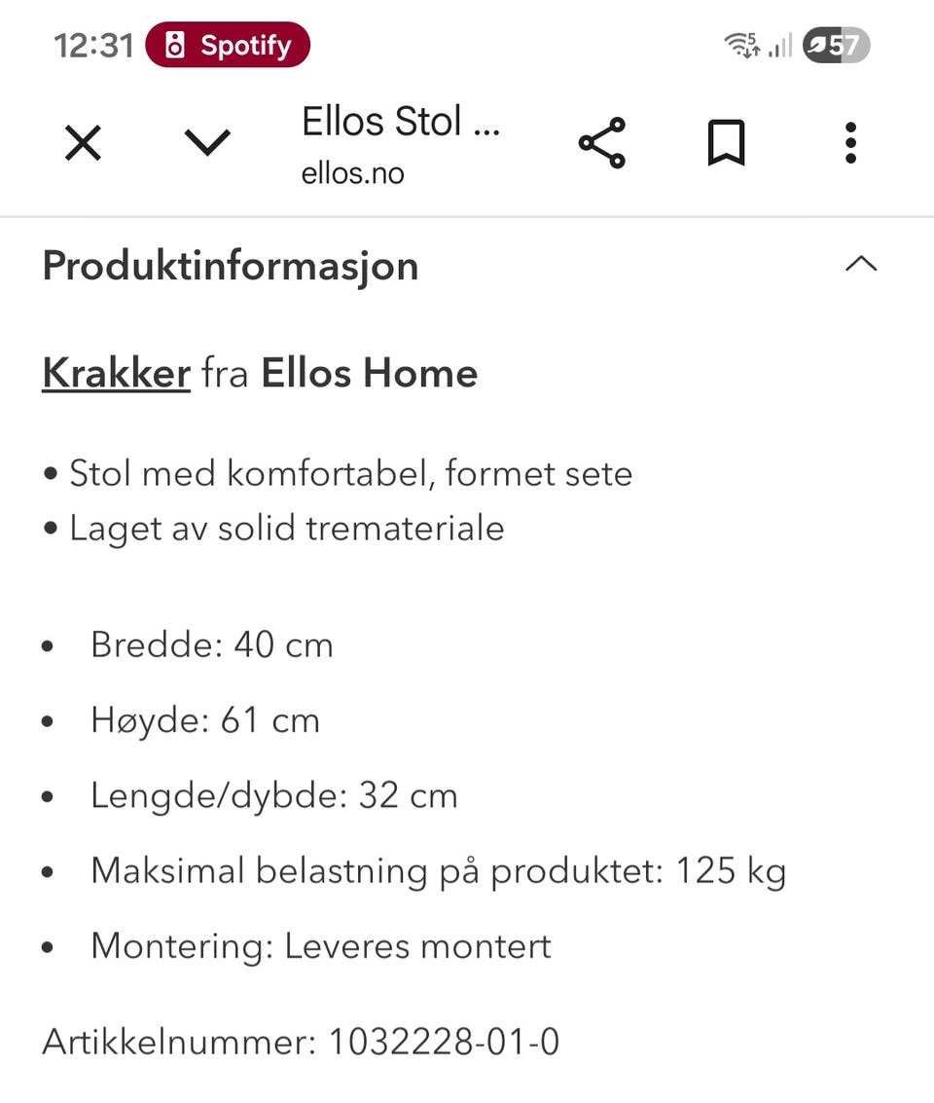Close the in-app browser with X
Image resolution: width=934 pixels, height=1103 pixels.
tap(83, 143)
